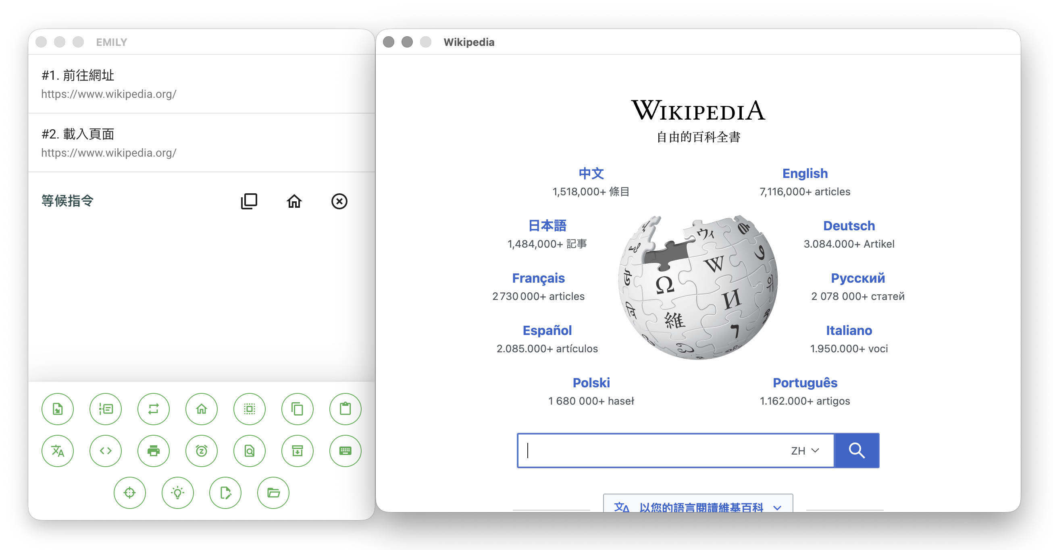The width and height of the screenshot is (1053, 550).
Task: Click the black home icon beside 等候指令
Action: tap(294, 201)
